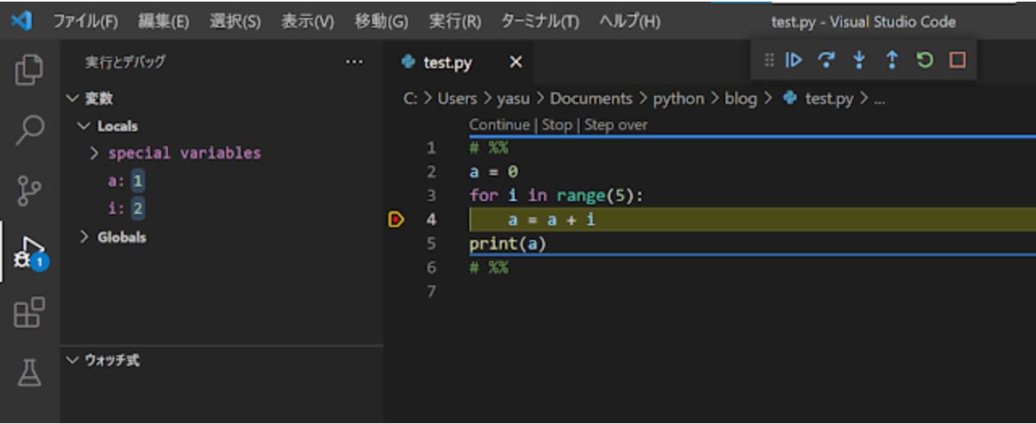Image resolution: width=1036 pixels, height=424 pixels.
Task: Click the Continue CodeLens link
Action: [x=499, y=125]
